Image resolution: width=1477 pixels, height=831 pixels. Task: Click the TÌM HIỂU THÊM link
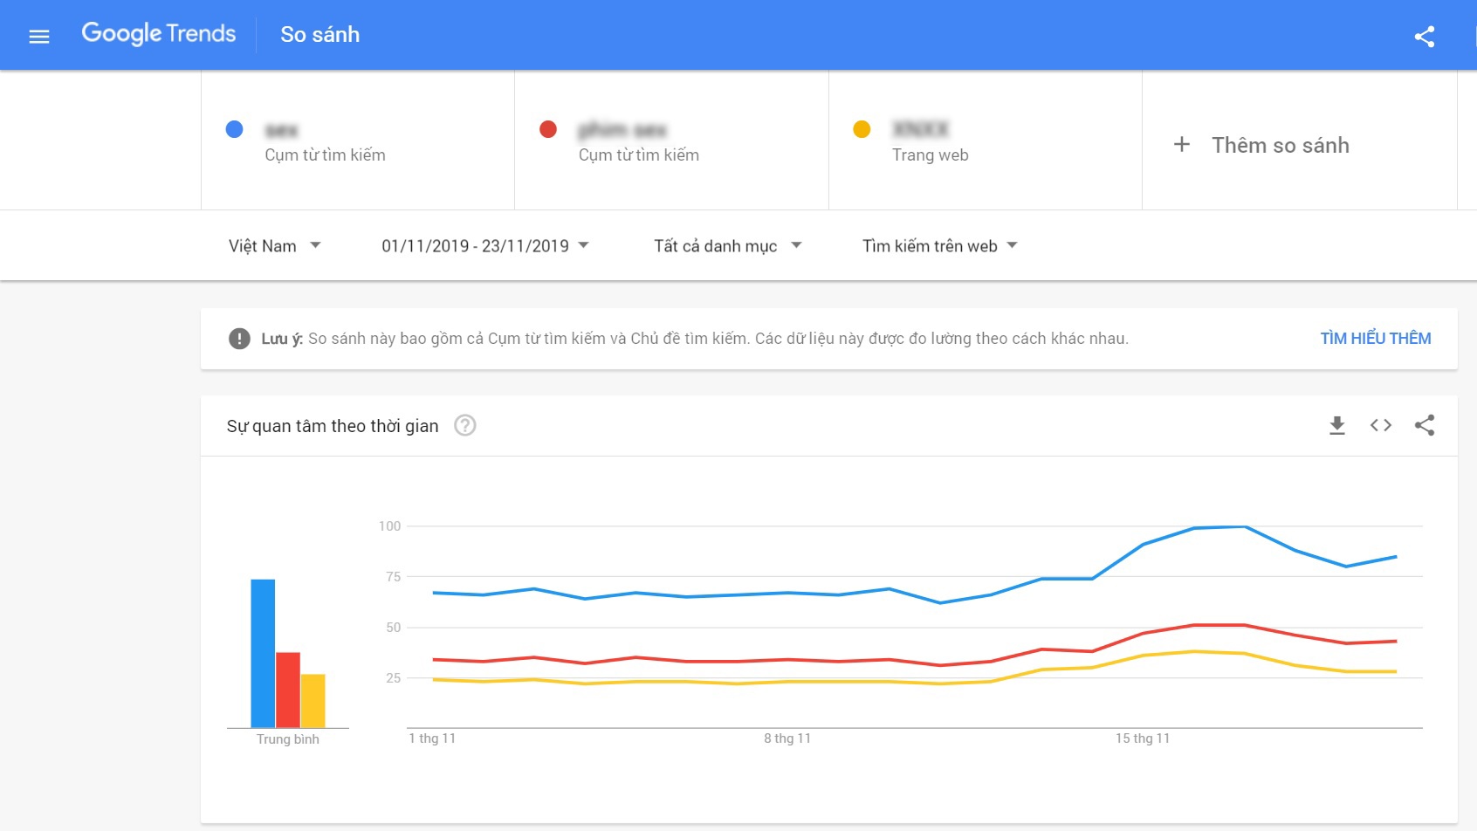click(1375, 339)
